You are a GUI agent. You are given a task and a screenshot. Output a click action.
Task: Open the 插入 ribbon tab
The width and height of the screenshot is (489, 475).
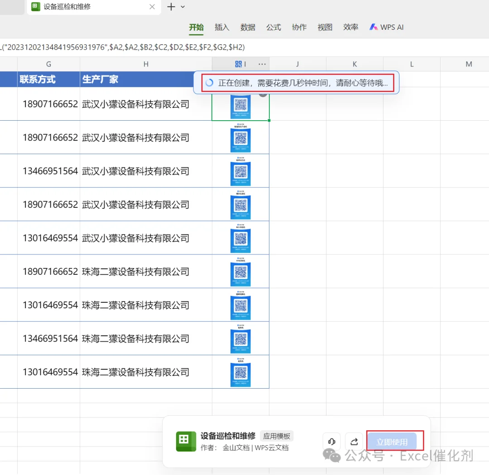point(222,28)
